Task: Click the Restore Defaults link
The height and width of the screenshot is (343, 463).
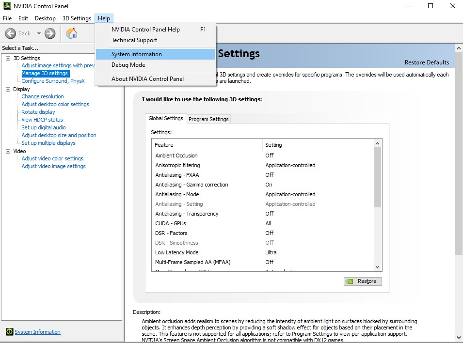Action: pyautogui.click(x=427, y=62)
